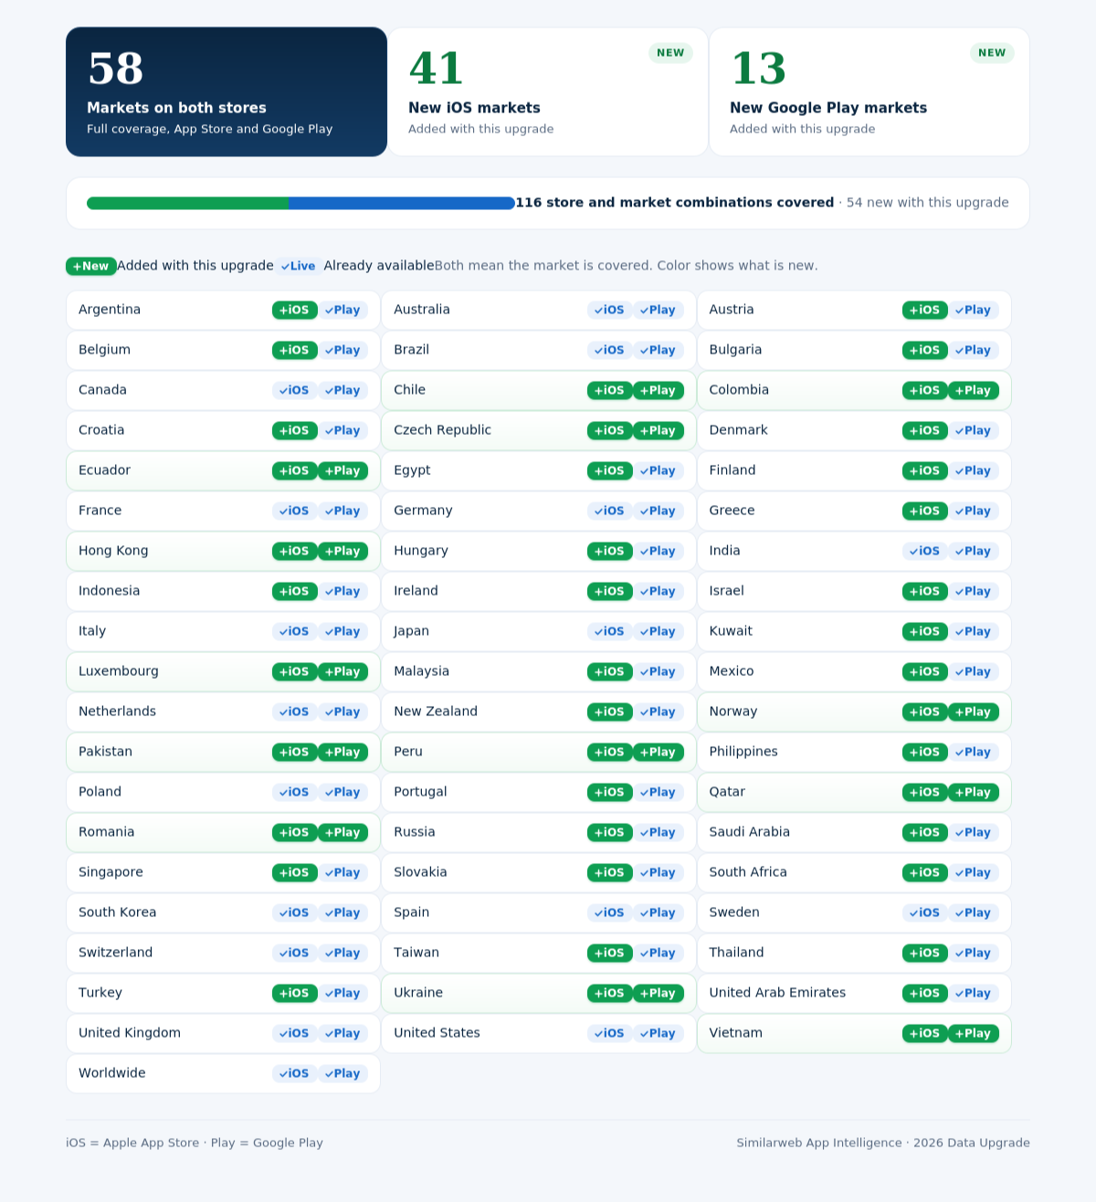The image size is (1096, 1202).
Task: Select the +iOS badge for United Arab Emirates
Action: coord(924,993)
